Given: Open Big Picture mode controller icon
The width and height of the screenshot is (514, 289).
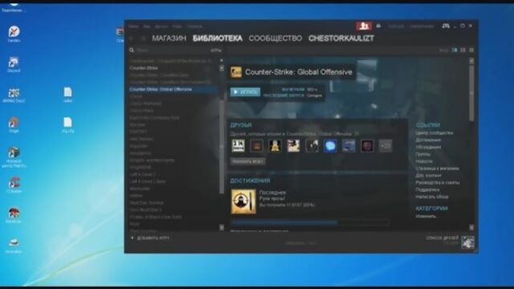Looking at the screenshot, I should pyautogui.click(x=446, y=26).
